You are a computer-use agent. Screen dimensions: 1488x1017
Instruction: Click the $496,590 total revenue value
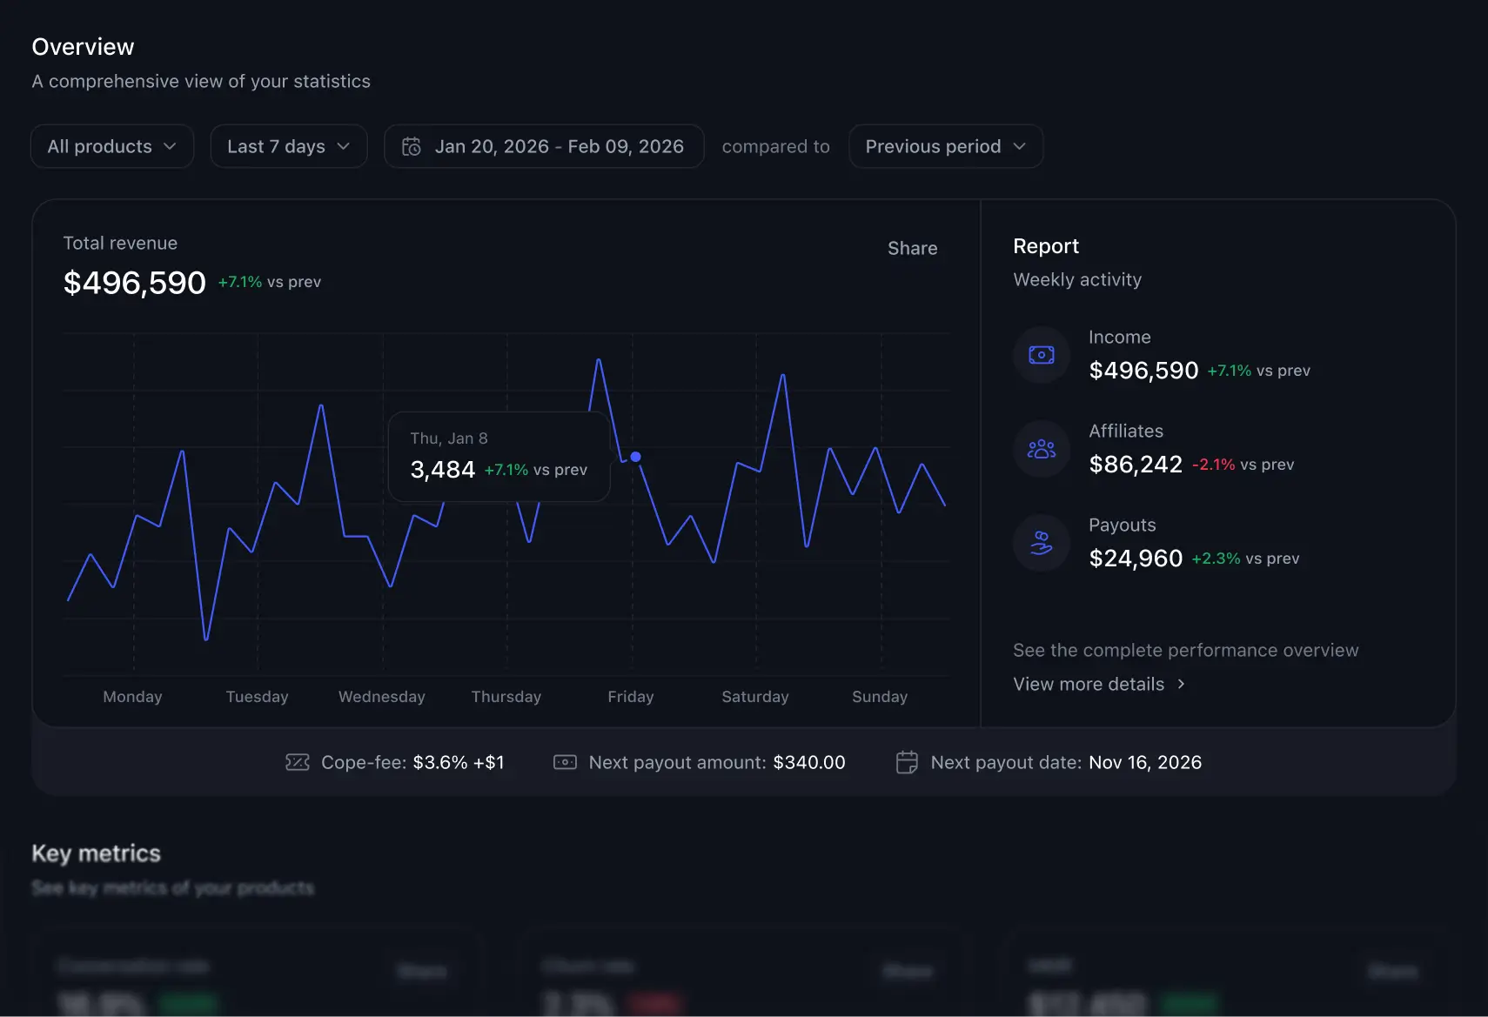(135, 283)
